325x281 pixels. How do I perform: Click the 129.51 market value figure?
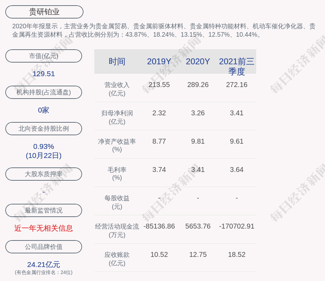click(x=44, y=74)
